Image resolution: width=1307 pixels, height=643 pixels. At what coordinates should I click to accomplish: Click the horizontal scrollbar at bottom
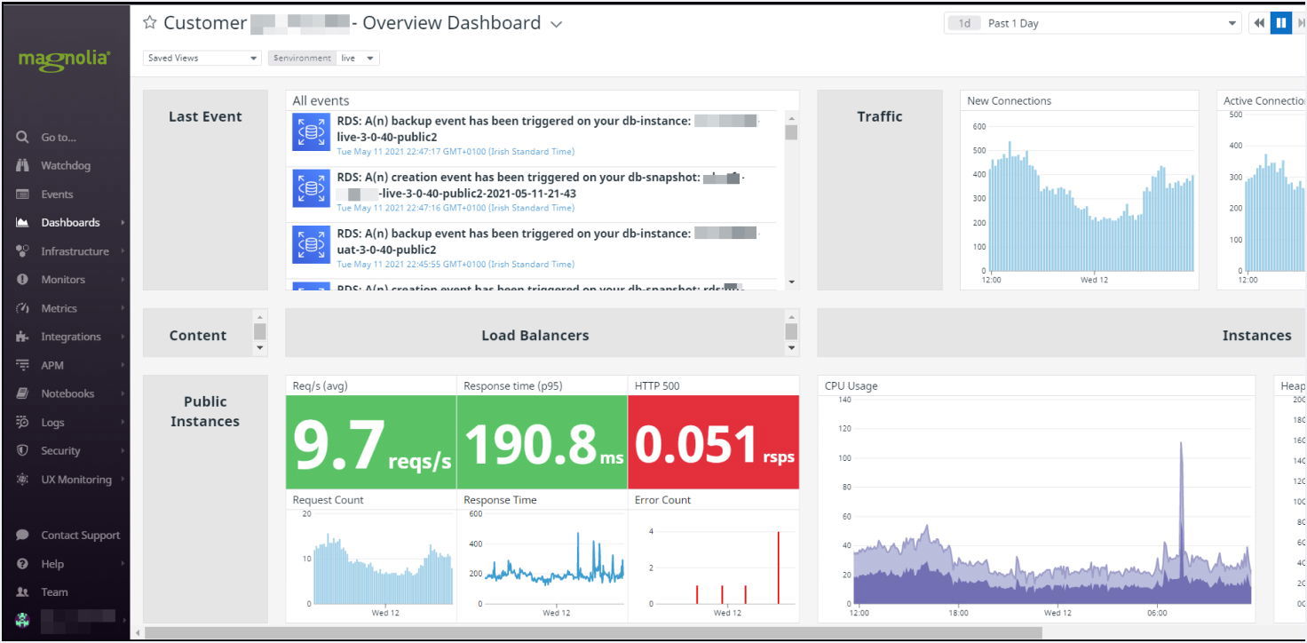[586, 633]
